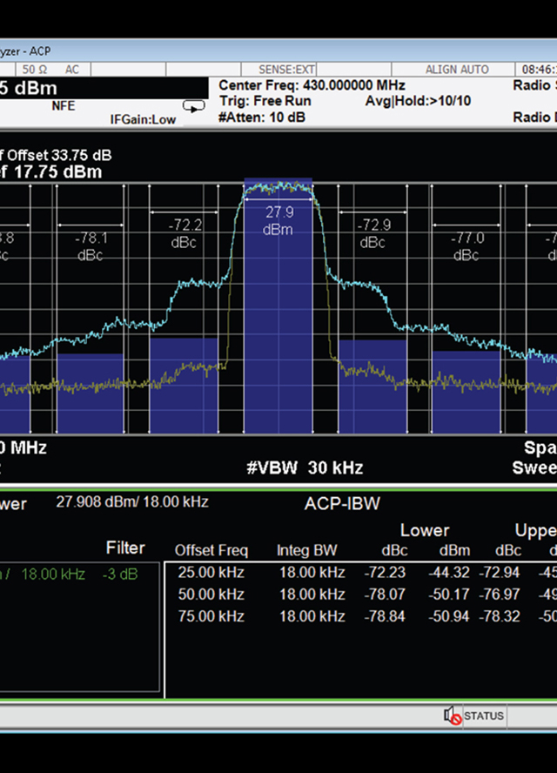Screen dimensions: 557x773
Task: Select the -77.0 dBc upper offset marker
Action: 466,245
